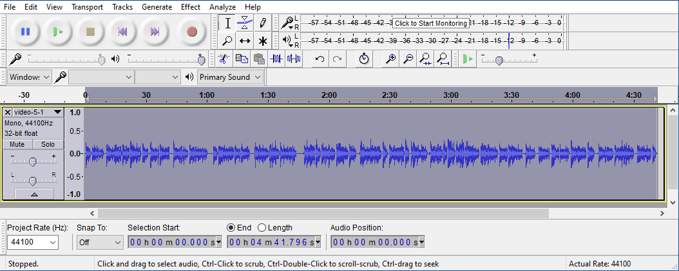Click the 2:00 mark on timeline ruler
This screenshot has width=679, height=271.
pyautogui.click(x=329, y=95)
